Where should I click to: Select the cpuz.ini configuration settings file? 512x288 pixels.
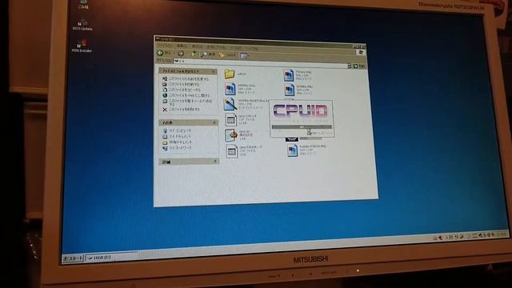coord(231,135)
